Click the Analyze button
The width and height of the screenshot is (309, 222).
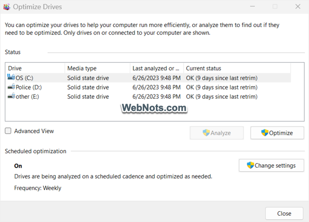click(217, 133)
